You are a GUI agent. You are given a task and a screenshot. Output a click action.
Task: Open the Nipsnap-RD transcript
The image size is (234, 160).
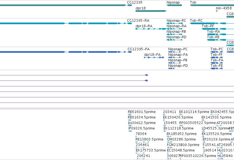tap(177, 37)
